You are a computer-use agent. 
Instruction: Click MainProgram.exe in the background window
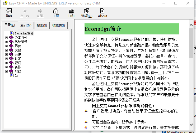tap(181, 132)
